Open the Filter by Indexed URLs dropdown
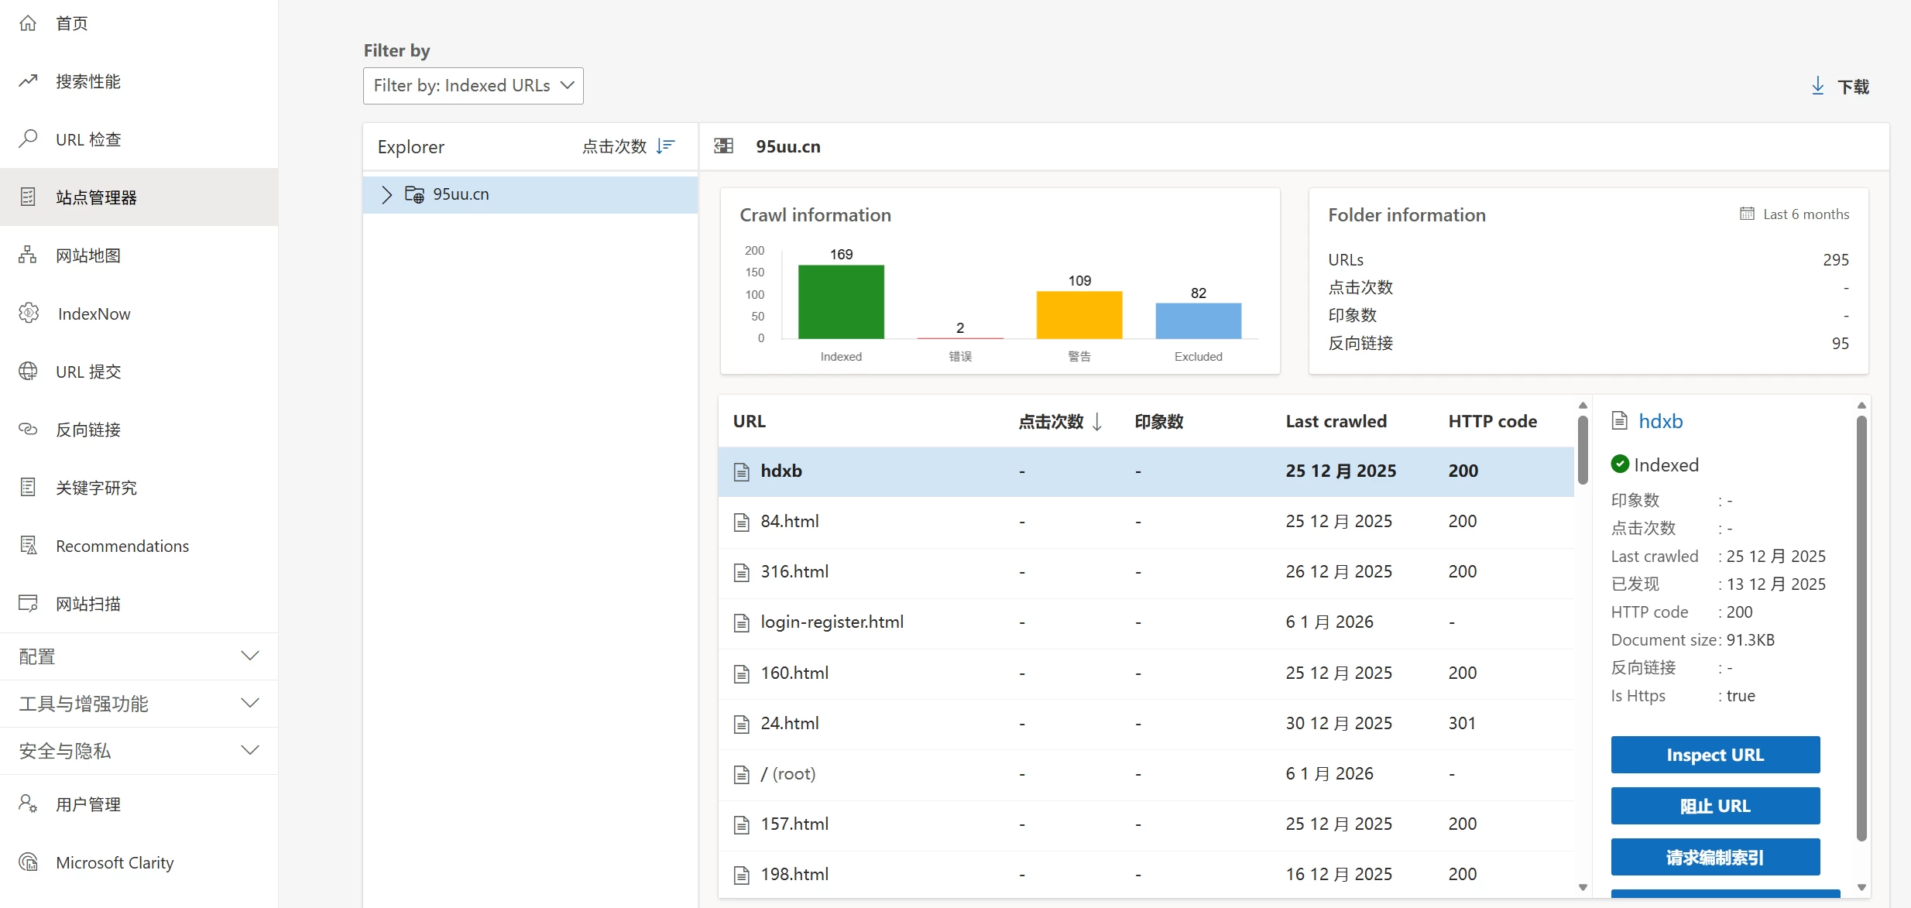This screenshot has width=1911, height=908. tap(473, 86)
